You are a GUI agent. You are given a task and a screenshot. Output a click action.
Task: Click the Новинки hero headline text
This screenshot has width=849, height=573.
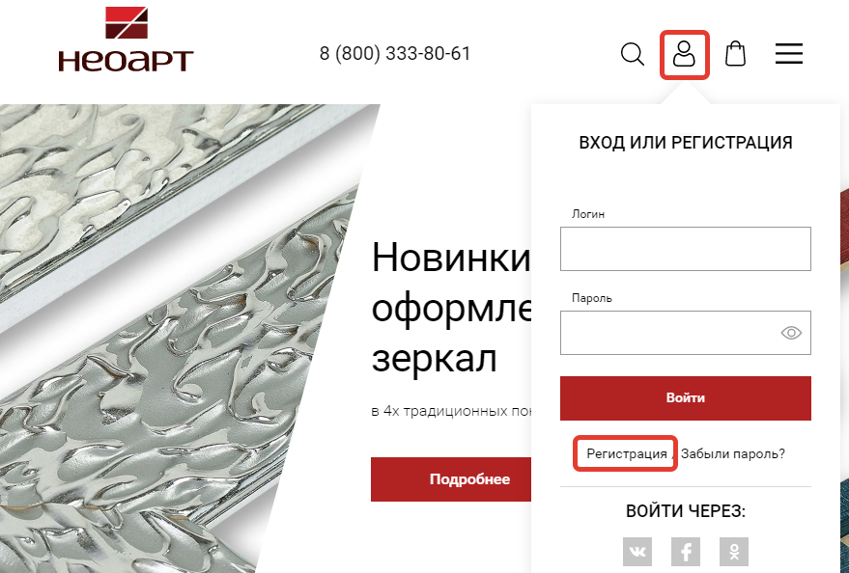tap(451, 259)
